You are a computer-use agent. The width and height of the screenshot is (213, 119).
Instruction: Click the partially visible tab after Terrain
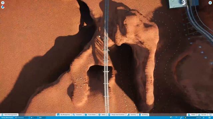pos(210,115)
